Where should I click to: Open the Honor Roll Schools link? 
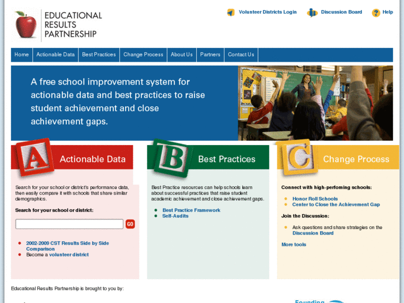click(315, 199)
